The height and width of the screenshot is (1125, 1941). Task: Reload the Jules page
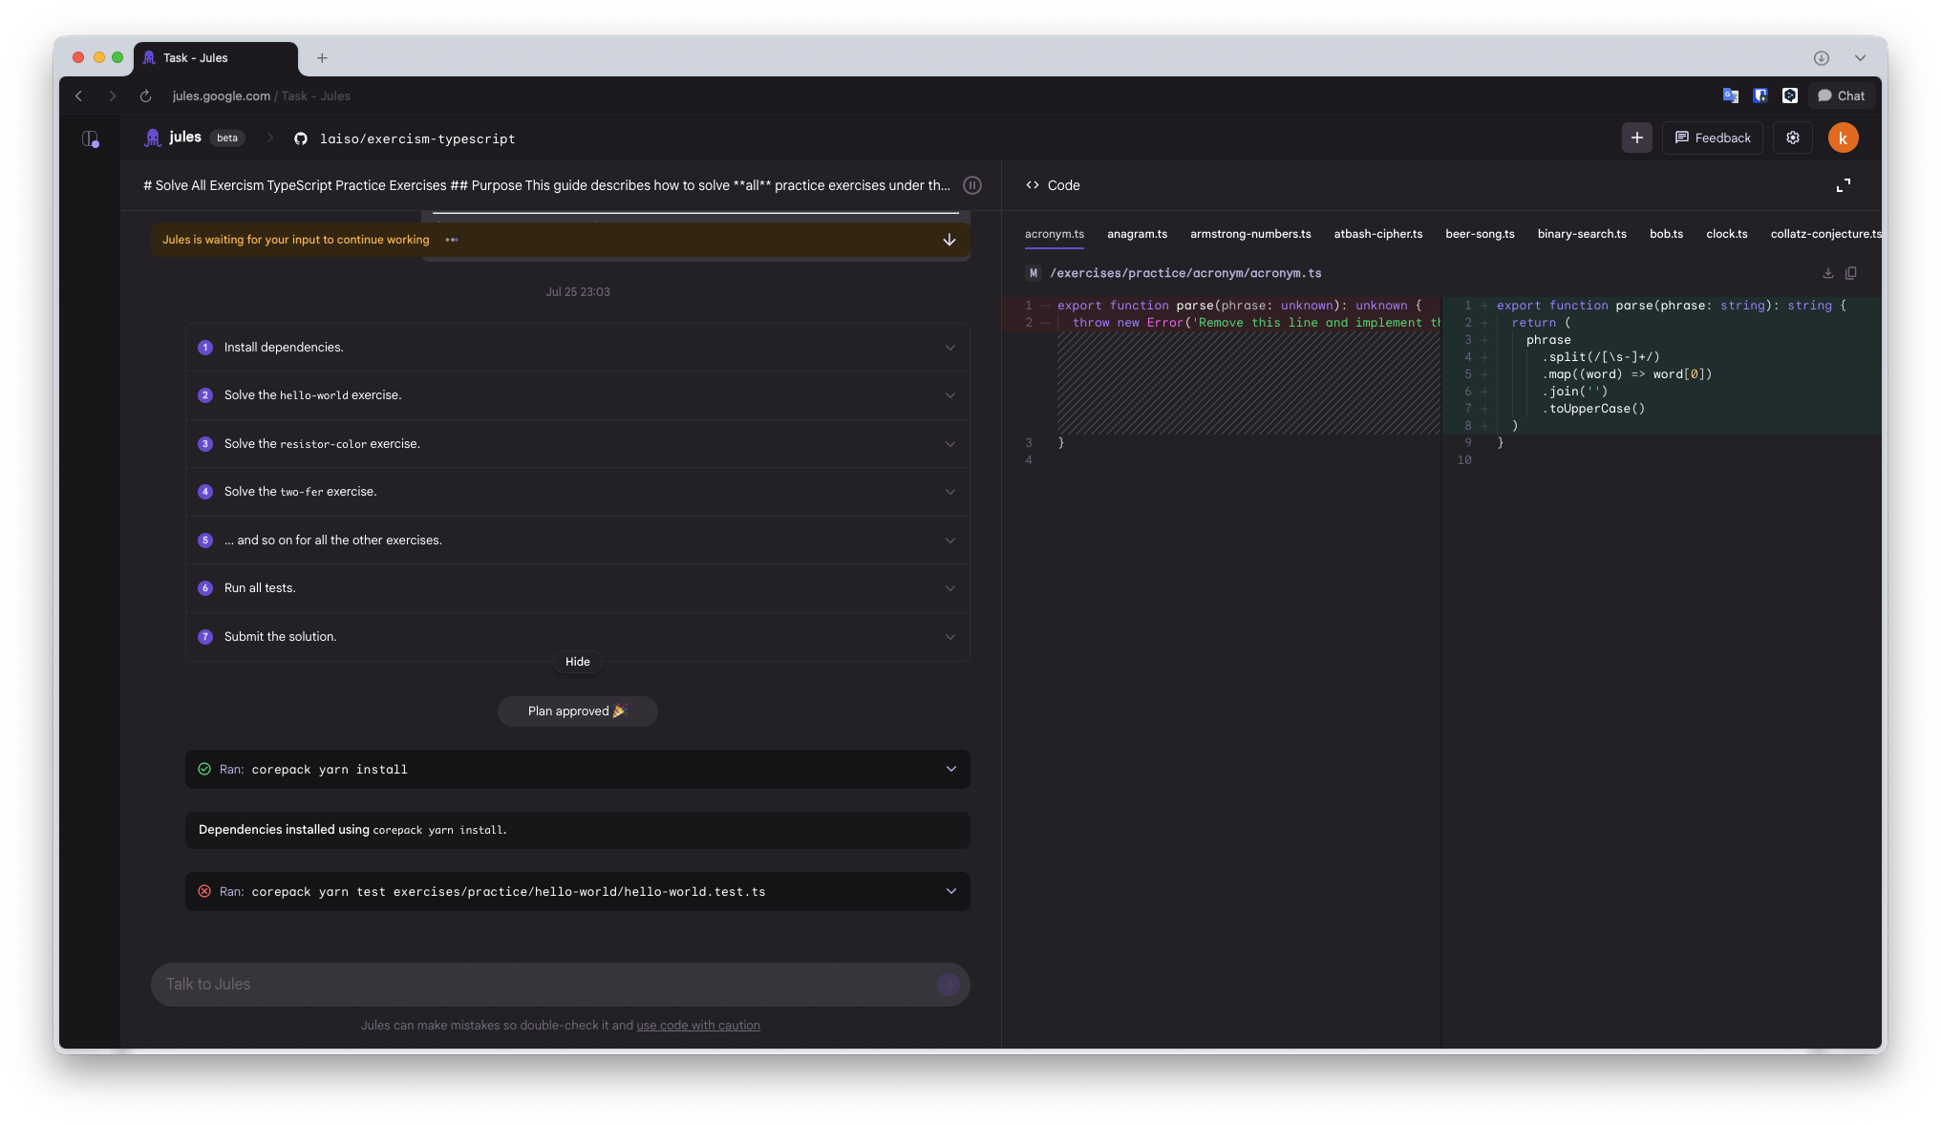coord(145,96)
